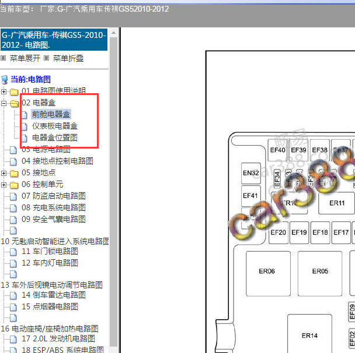This screenshot has width=355, height=353.
Task: Select 17 2.0L 发动机电路图 entry
Action: pyautogui.click(x=58, y=338)
